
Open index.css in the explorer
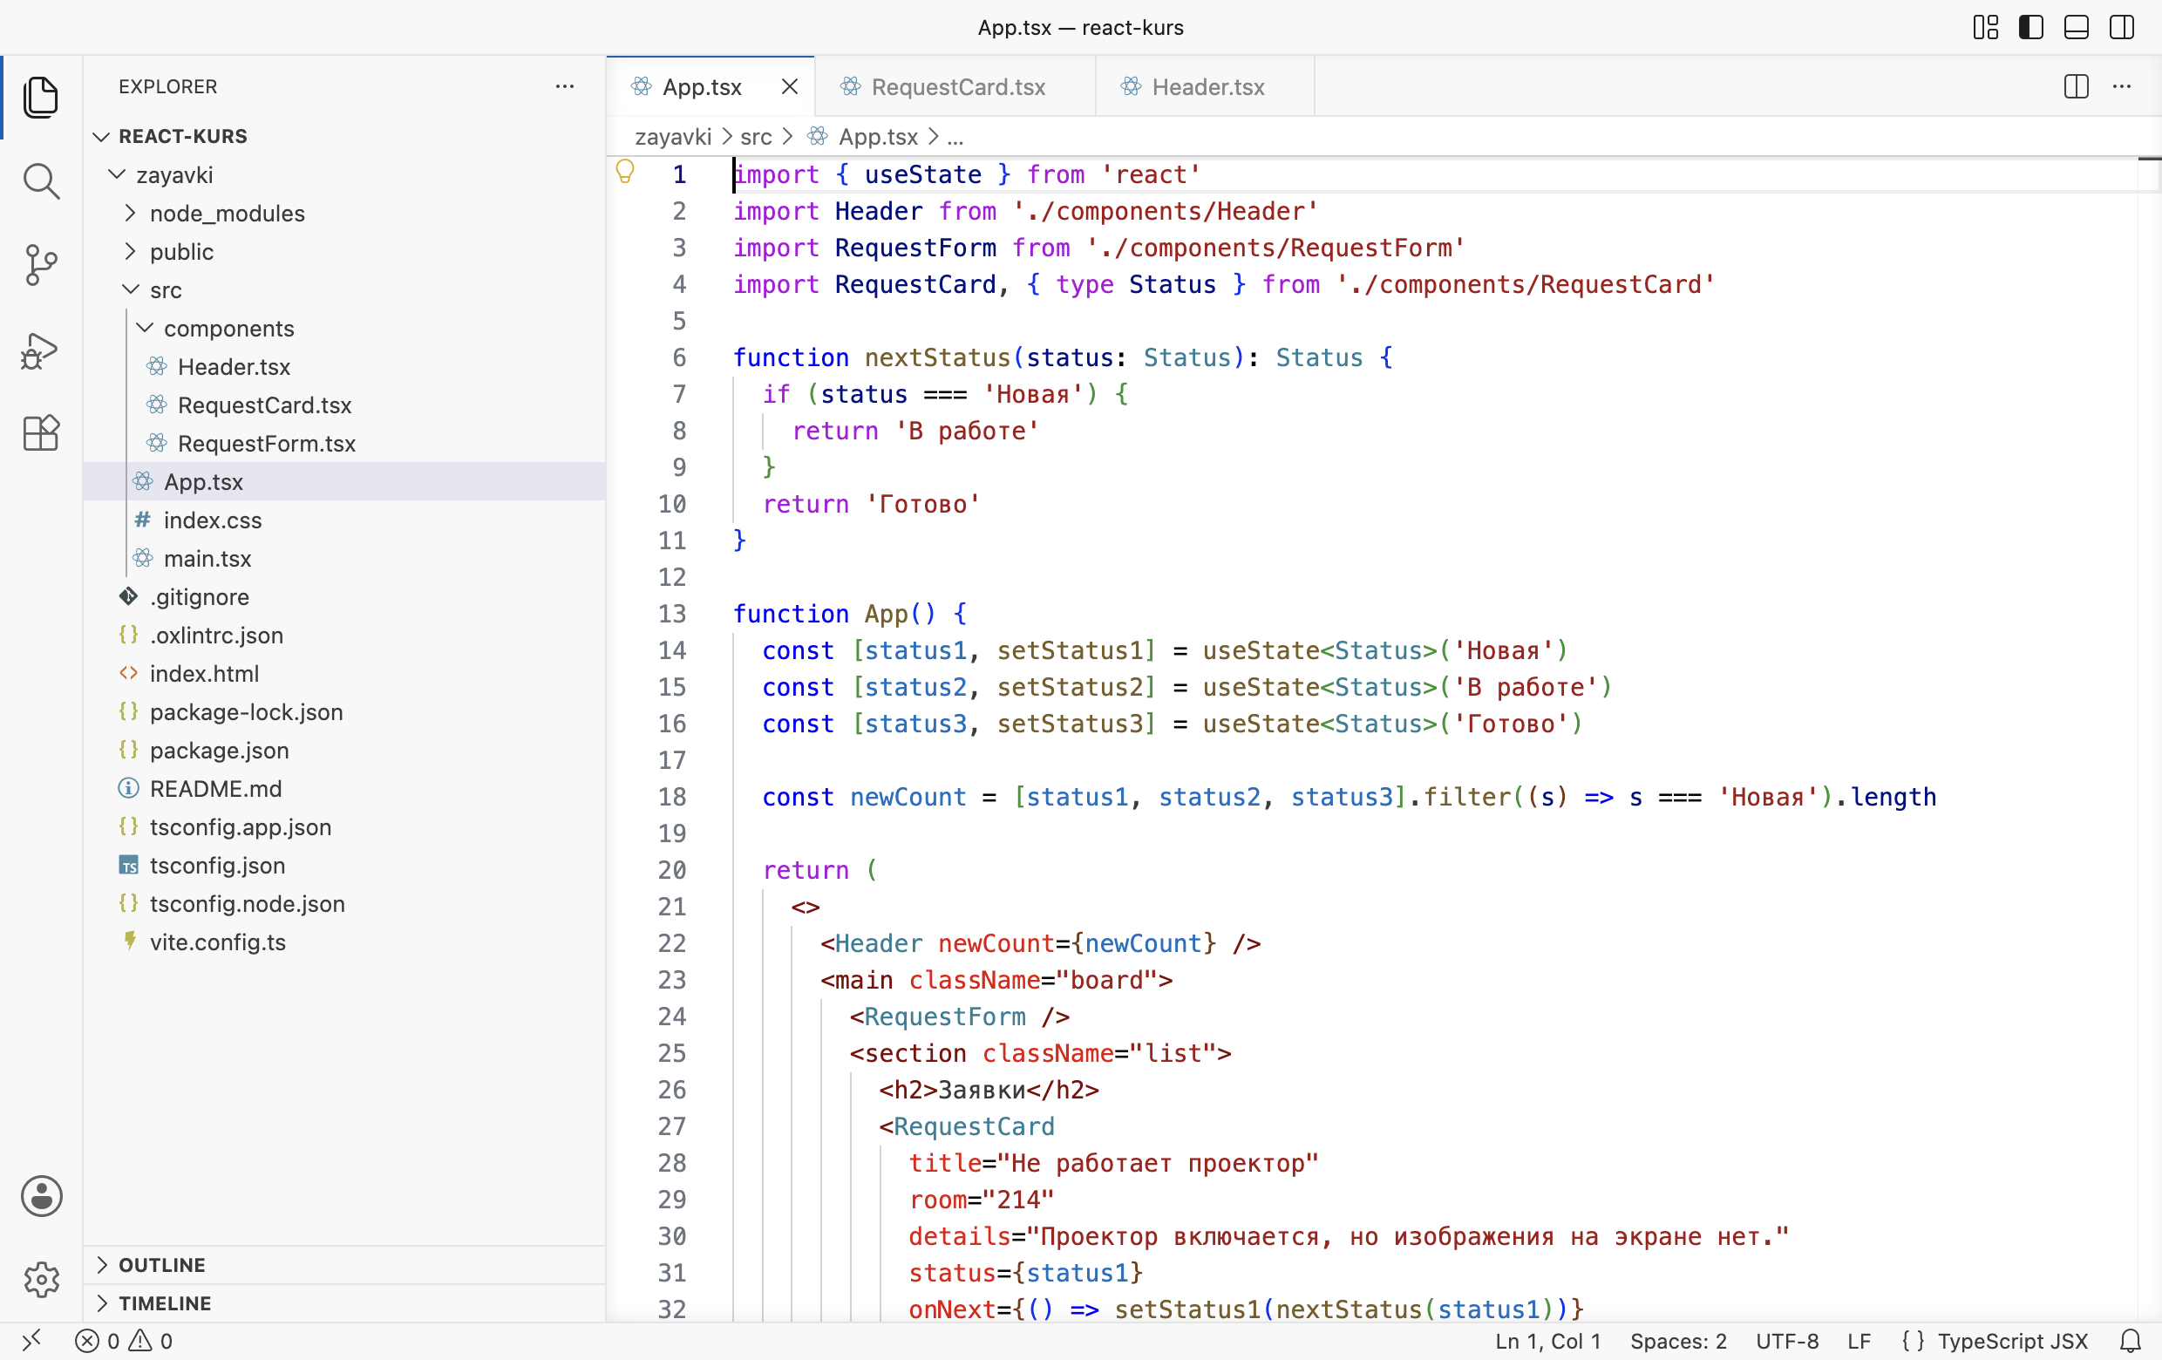click(344, 520)
